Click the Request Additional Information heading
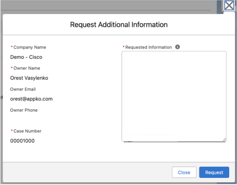The image size is (237, 185). pyautogui.click(x=119, y=24)
